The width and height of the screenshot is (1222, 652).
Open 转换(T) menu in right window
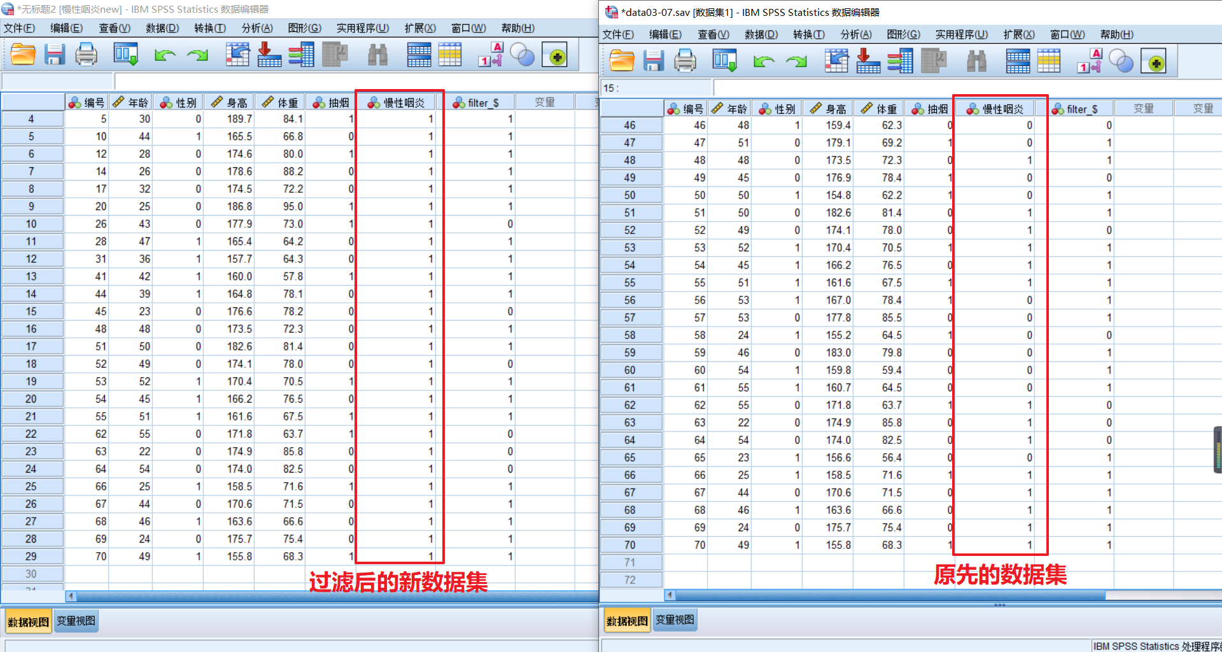809,34
